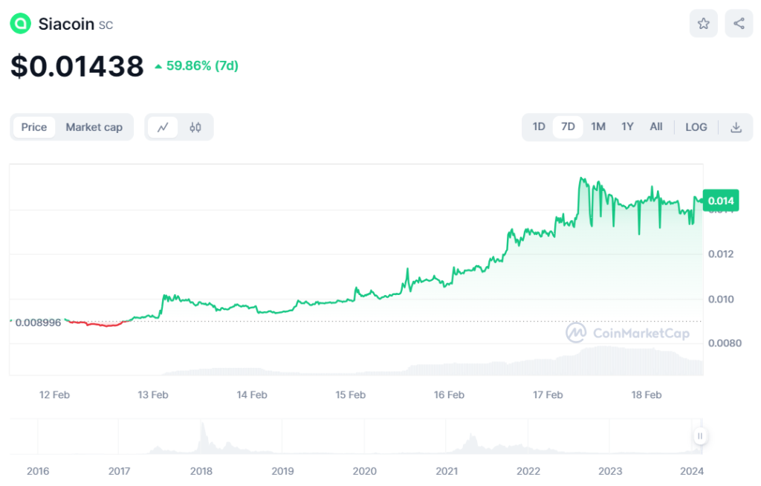Click the 59.86% (7d) change label
This screenshot has height=486, width=761.
click(196, 66)
